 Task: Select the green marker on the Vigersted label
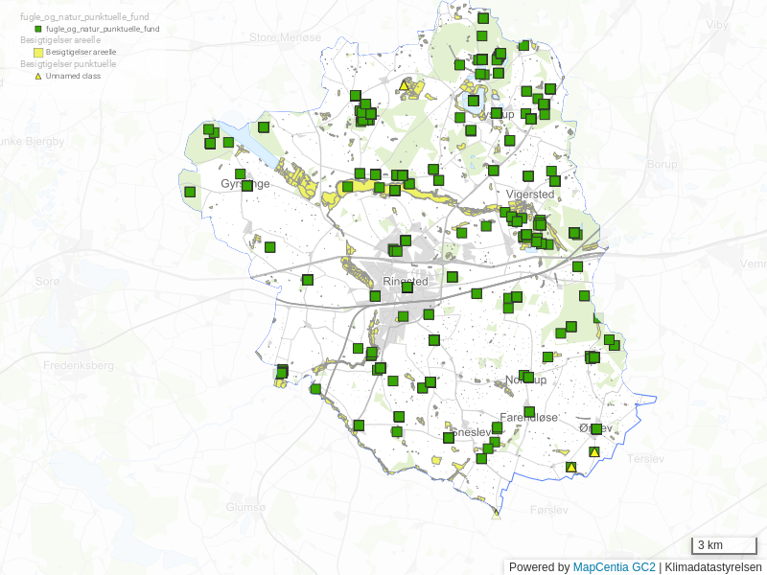click(528, 176)
